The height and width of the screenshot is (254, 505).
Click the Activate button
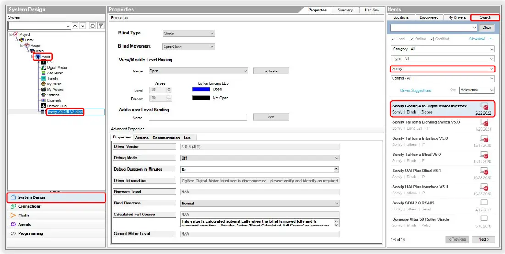click(x=271, y=71)
